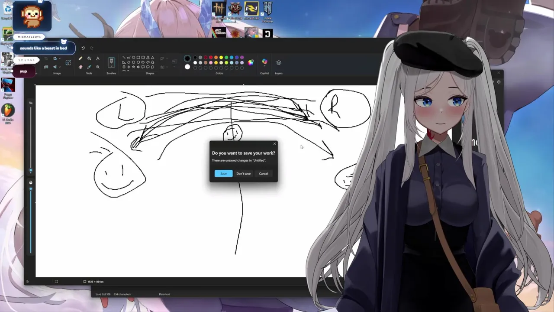
Task: Click 'Plain text' in Notepad status bar
Action: pos(164,294)
